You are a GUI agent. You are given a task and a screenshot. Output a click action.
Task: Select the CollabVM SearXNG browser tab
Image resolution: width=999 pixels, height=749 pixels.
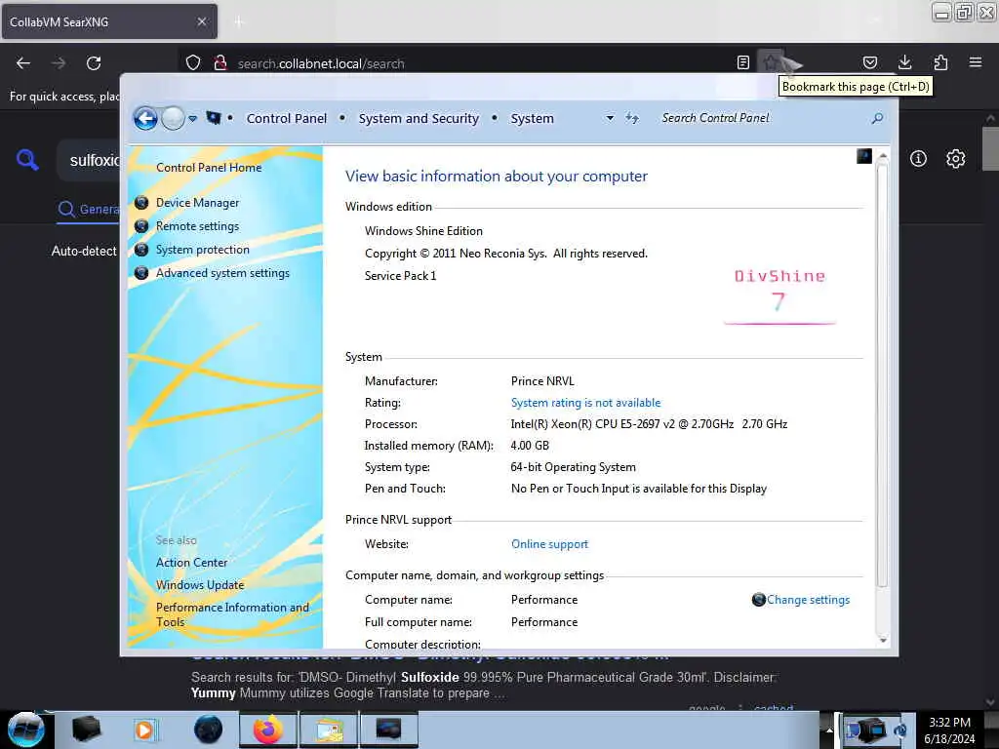(x=109, y=21)
